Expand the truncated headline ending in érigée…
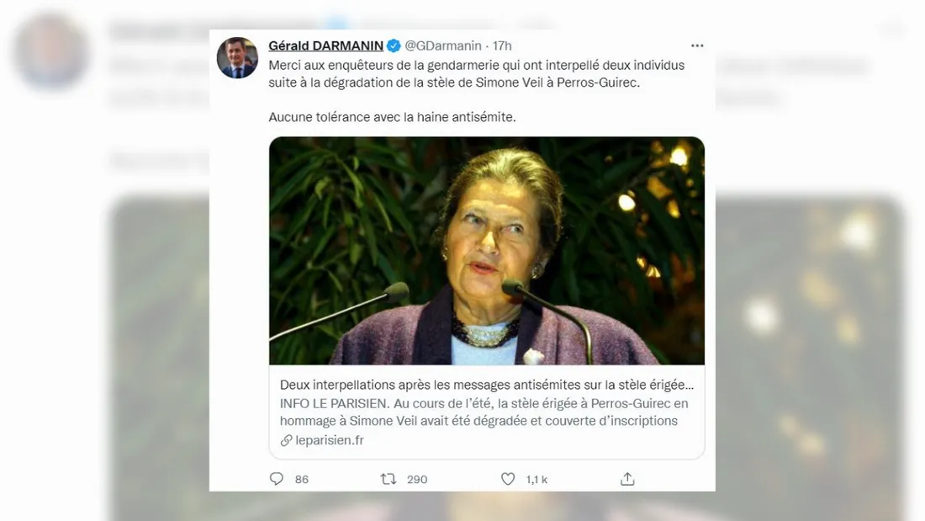The height and width of the screenshot is (521, 925). click(x=488, y=385)
